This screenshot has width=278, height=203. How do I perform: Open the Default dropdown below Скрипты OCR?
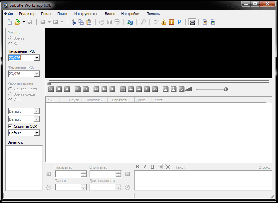37,133
